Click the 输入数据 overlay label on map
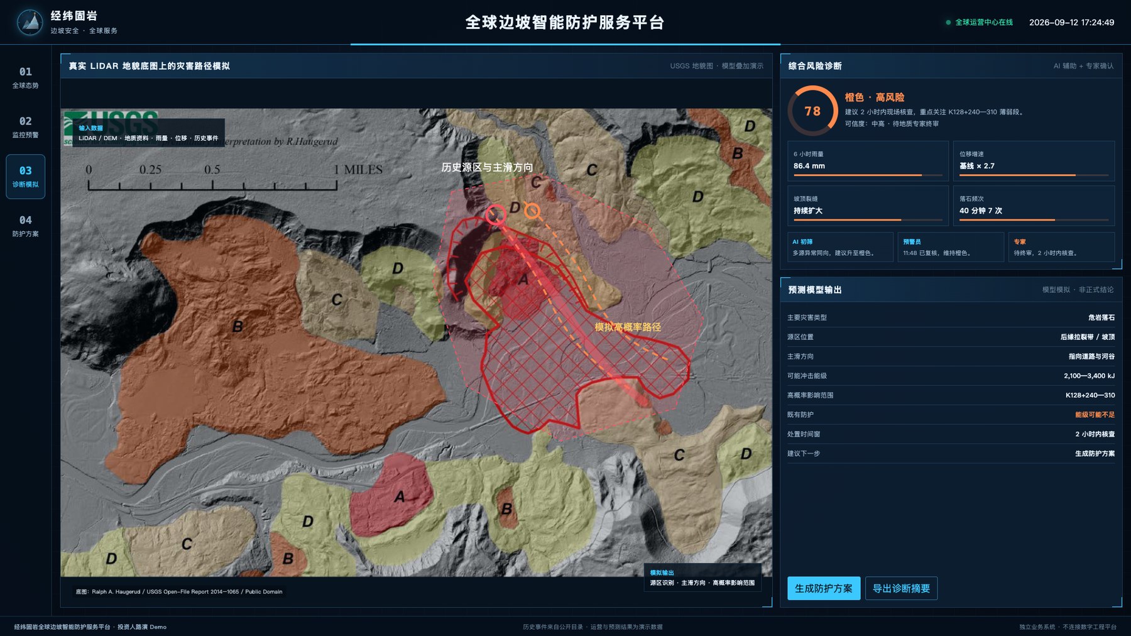Screen dimensions: 1131x636 point(148,133)
